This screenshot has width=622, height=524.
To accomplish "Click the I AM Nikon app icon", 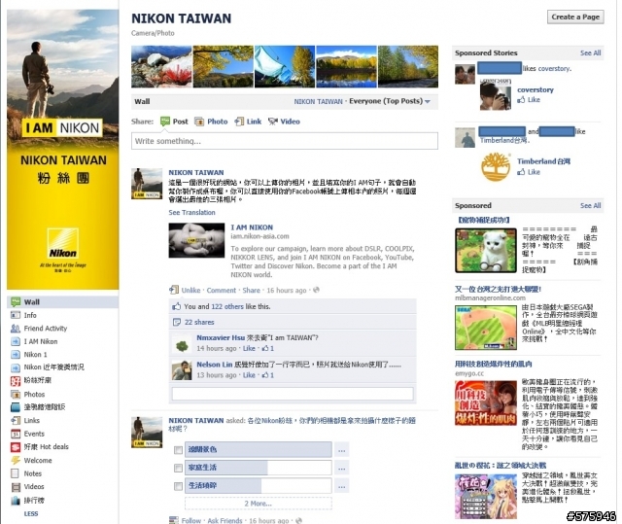I will pos(16,341).
